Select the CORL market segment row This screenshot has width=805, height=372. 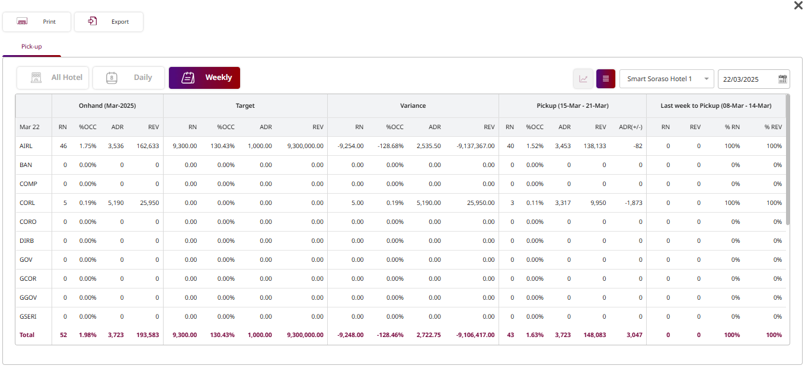pos(27,203)
